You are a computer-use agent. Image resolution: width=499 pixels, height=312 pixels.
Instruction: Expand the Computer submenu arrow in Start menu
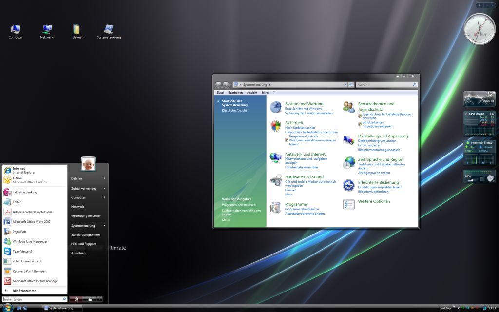click(104, 197)
